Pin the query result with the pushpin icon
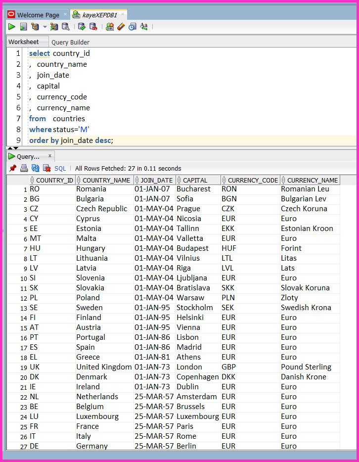This screenshot has width=359, height=462. [x=13, y=168]
